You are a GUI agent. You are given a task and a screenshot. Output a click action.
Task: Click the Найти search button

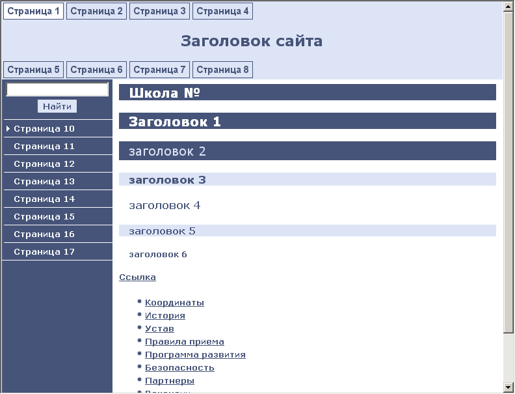57,106
